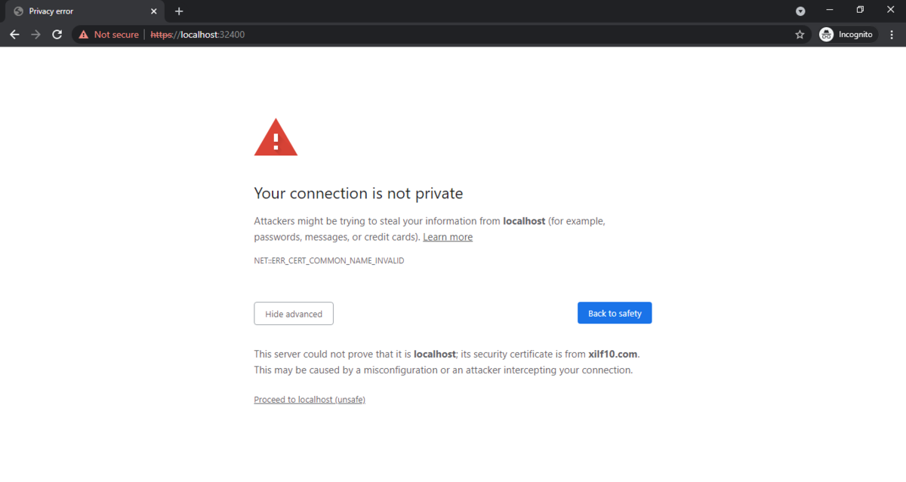
Task: Add a new tab
Action: pyautogui.click(x=179, y=11)
